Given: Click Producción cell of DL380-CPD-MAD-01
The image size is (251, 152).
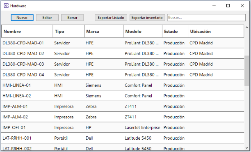Looking at the screenshot, I should 174,43.
